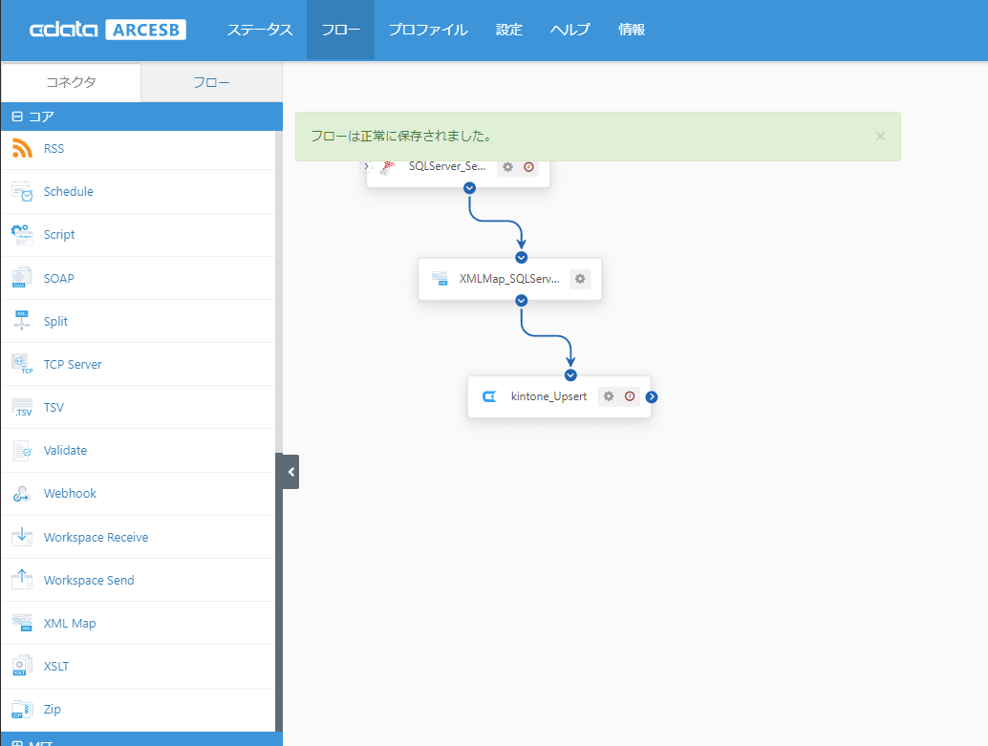The height and width of the screenshot is (746, 988).
Task: Select the Zip connector label
Action: (x=53, y=710)
